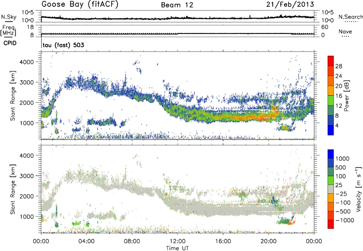Click the tau (fast) 503 text
This screenshot has height=251, width=363.
tap(63, 45)
